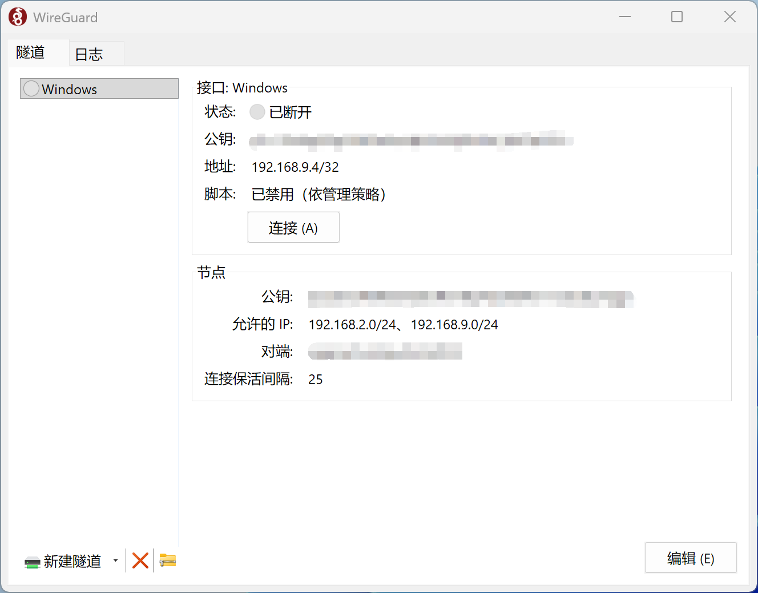Switch to the 隧道 tab

(30, 53)
